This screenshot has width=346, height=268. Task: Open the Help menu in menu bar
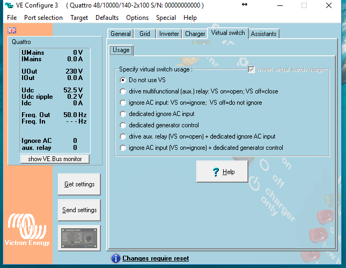190,18
